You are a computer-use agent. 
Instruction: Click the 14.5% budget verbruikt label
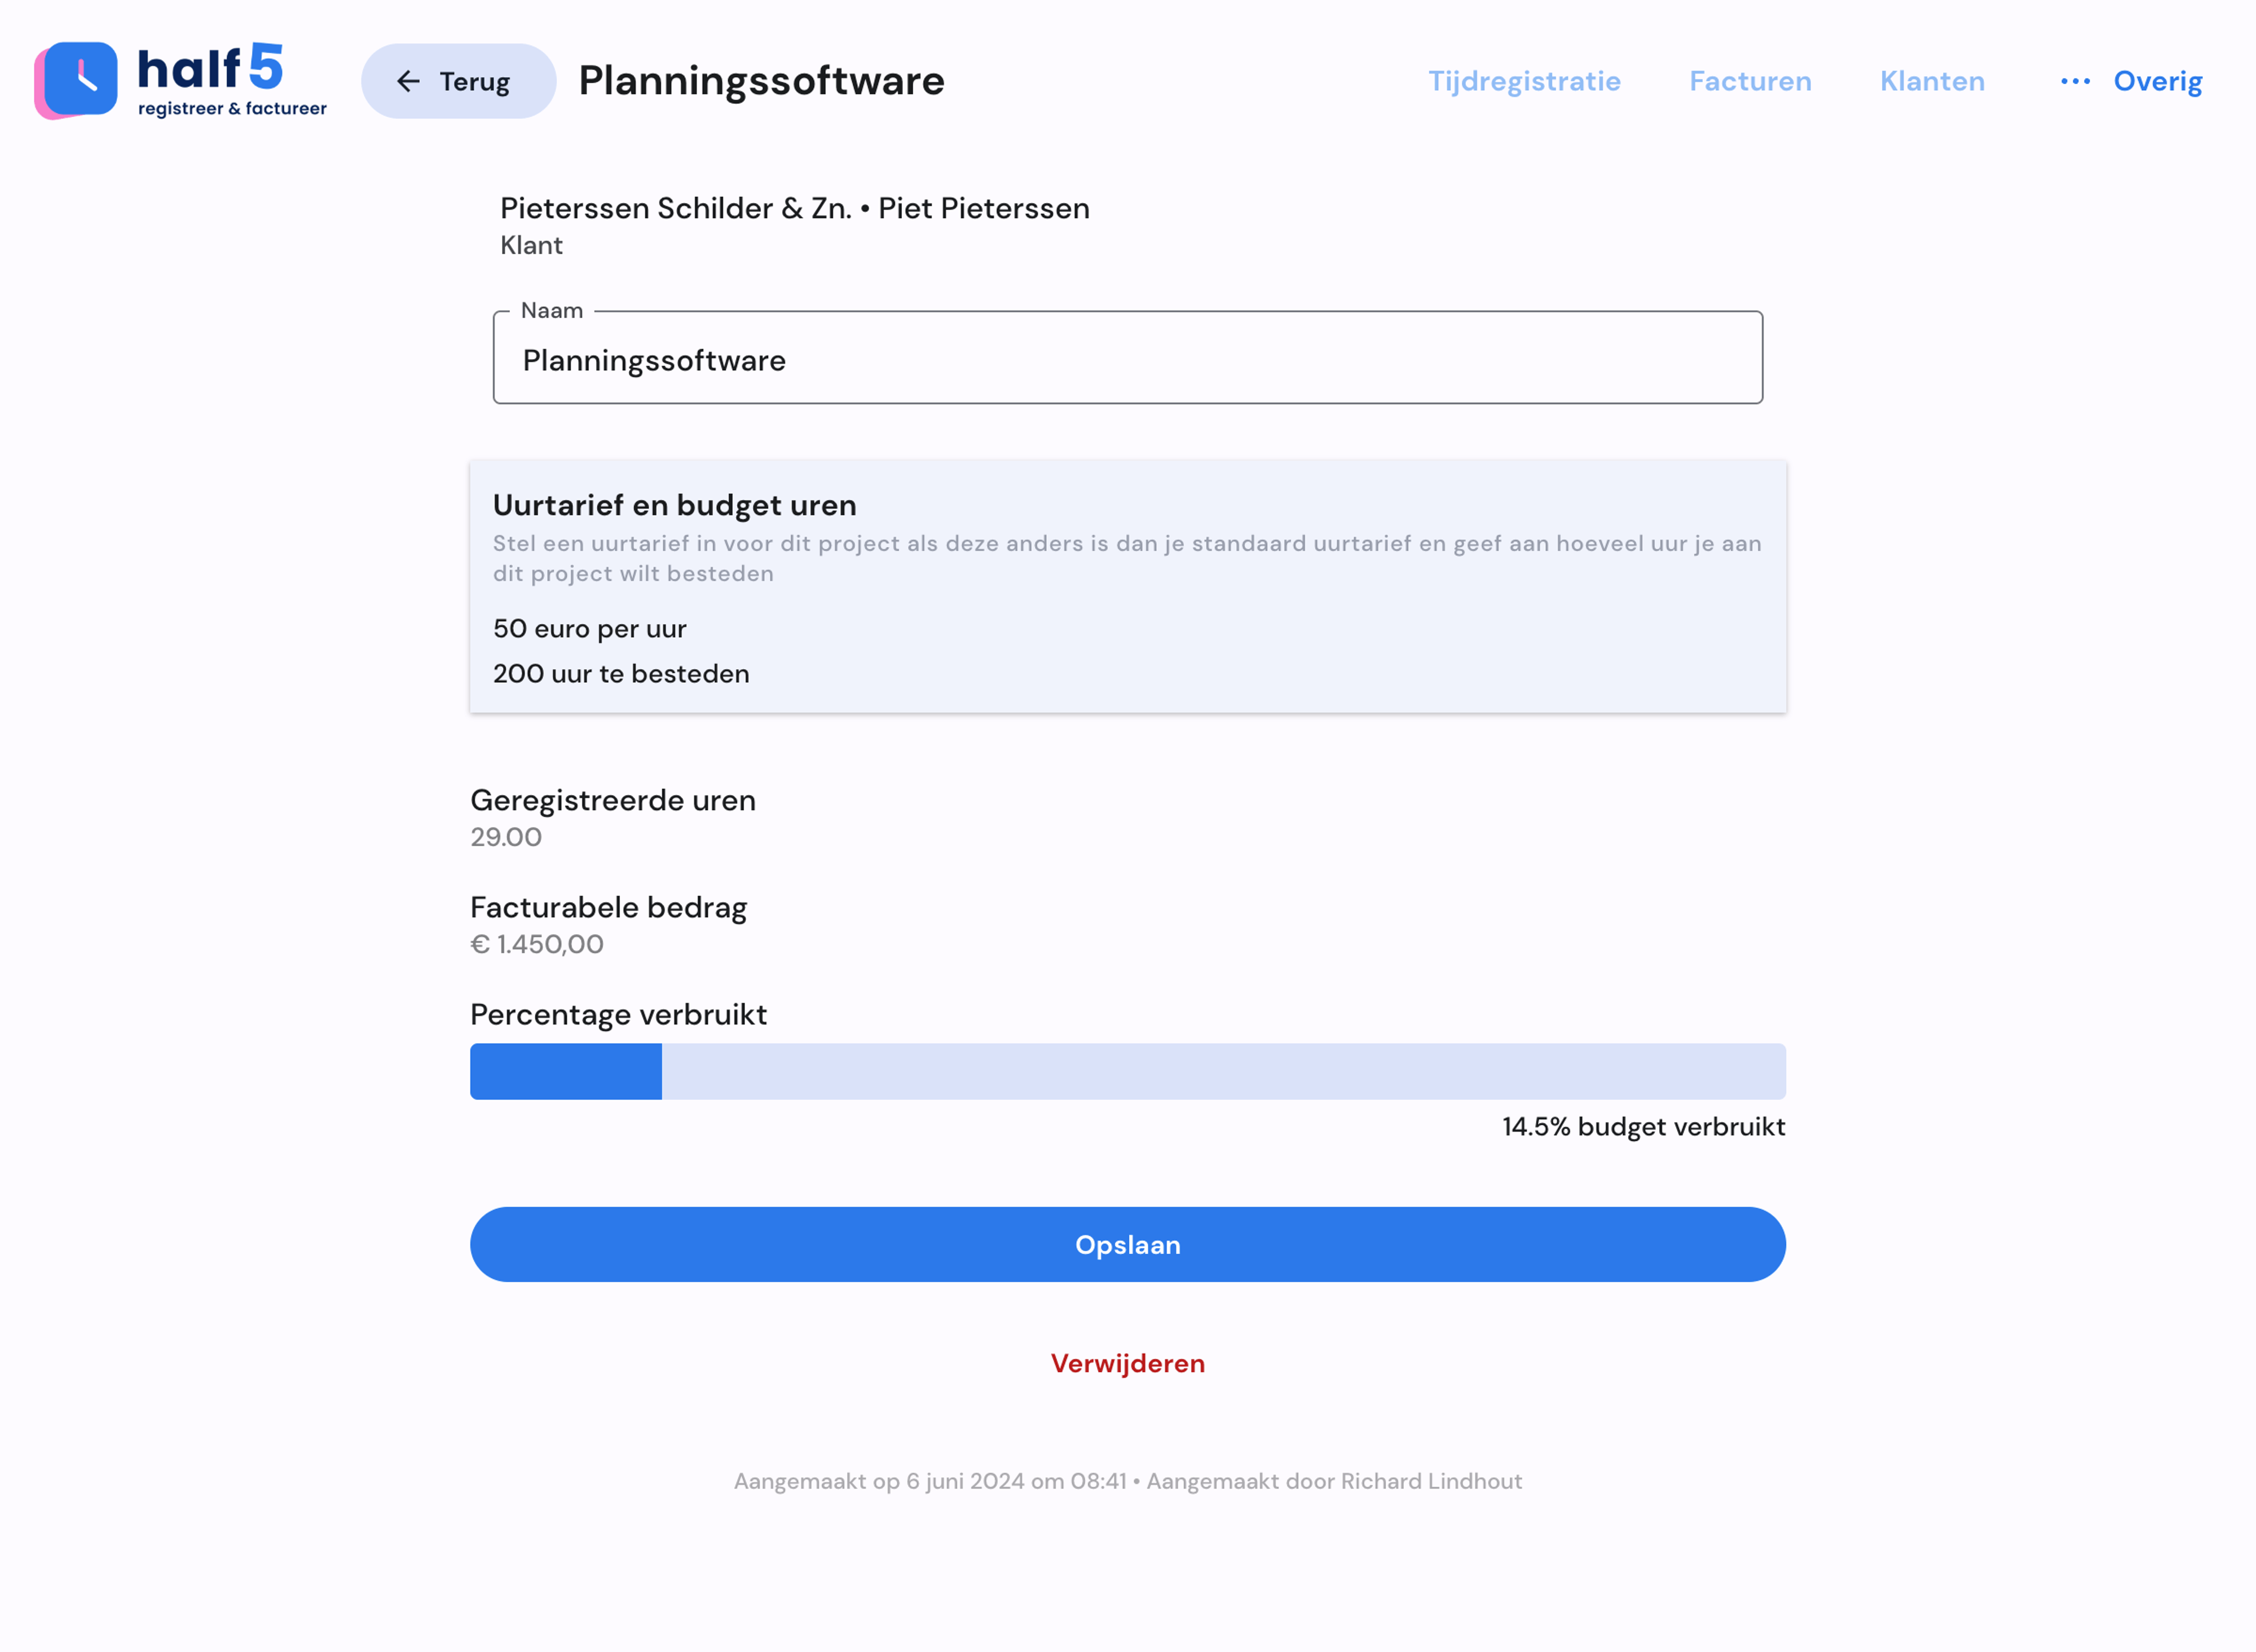coord(1643,1126)
